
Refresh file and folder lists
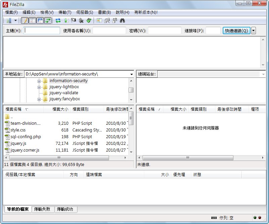coord(58,20)
